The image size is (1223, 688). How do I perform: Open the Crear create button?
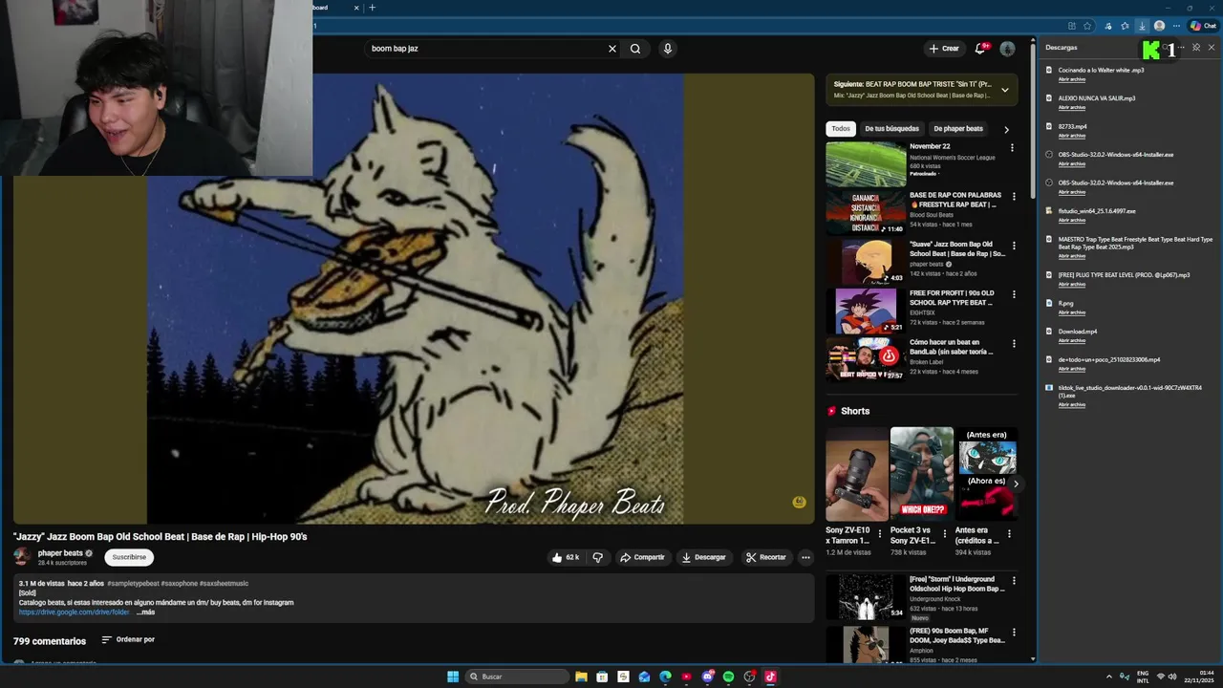(944, 49)
